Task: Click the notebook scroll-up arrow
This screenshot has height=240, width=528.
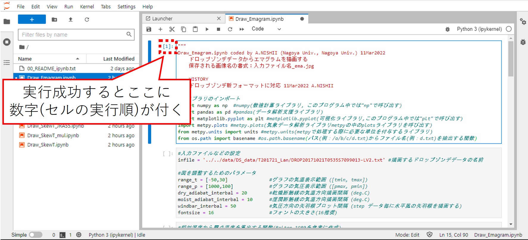Action: click(511, 38)
